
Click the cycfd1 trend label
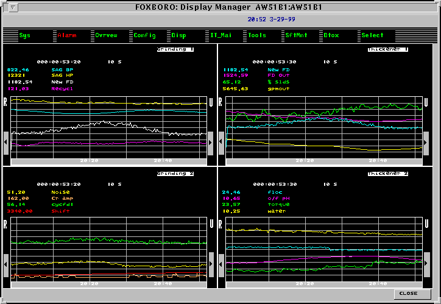(x=62, y=205)
